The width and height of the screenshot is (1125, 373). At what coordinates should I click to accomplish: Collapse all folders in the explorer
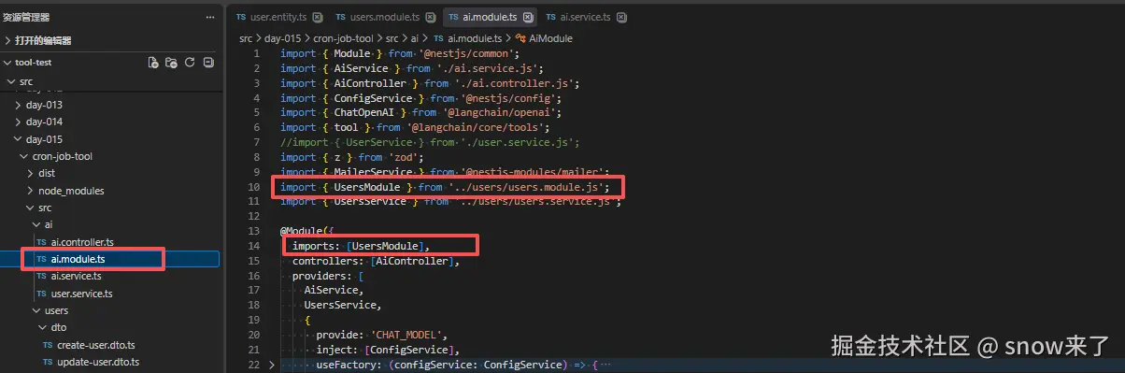coord(208,63)
